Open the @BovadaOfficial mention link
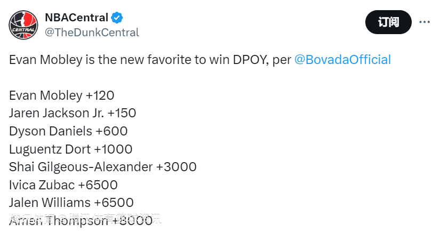This screenshot has height=232, width=440. pyautogui.click(x=342, y=60)
